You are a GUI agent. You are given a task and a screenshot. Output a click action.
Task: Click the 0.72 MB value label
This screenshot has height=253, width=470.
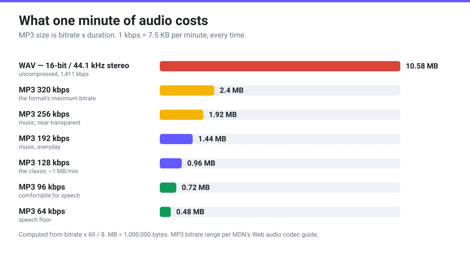click(196, 188)
